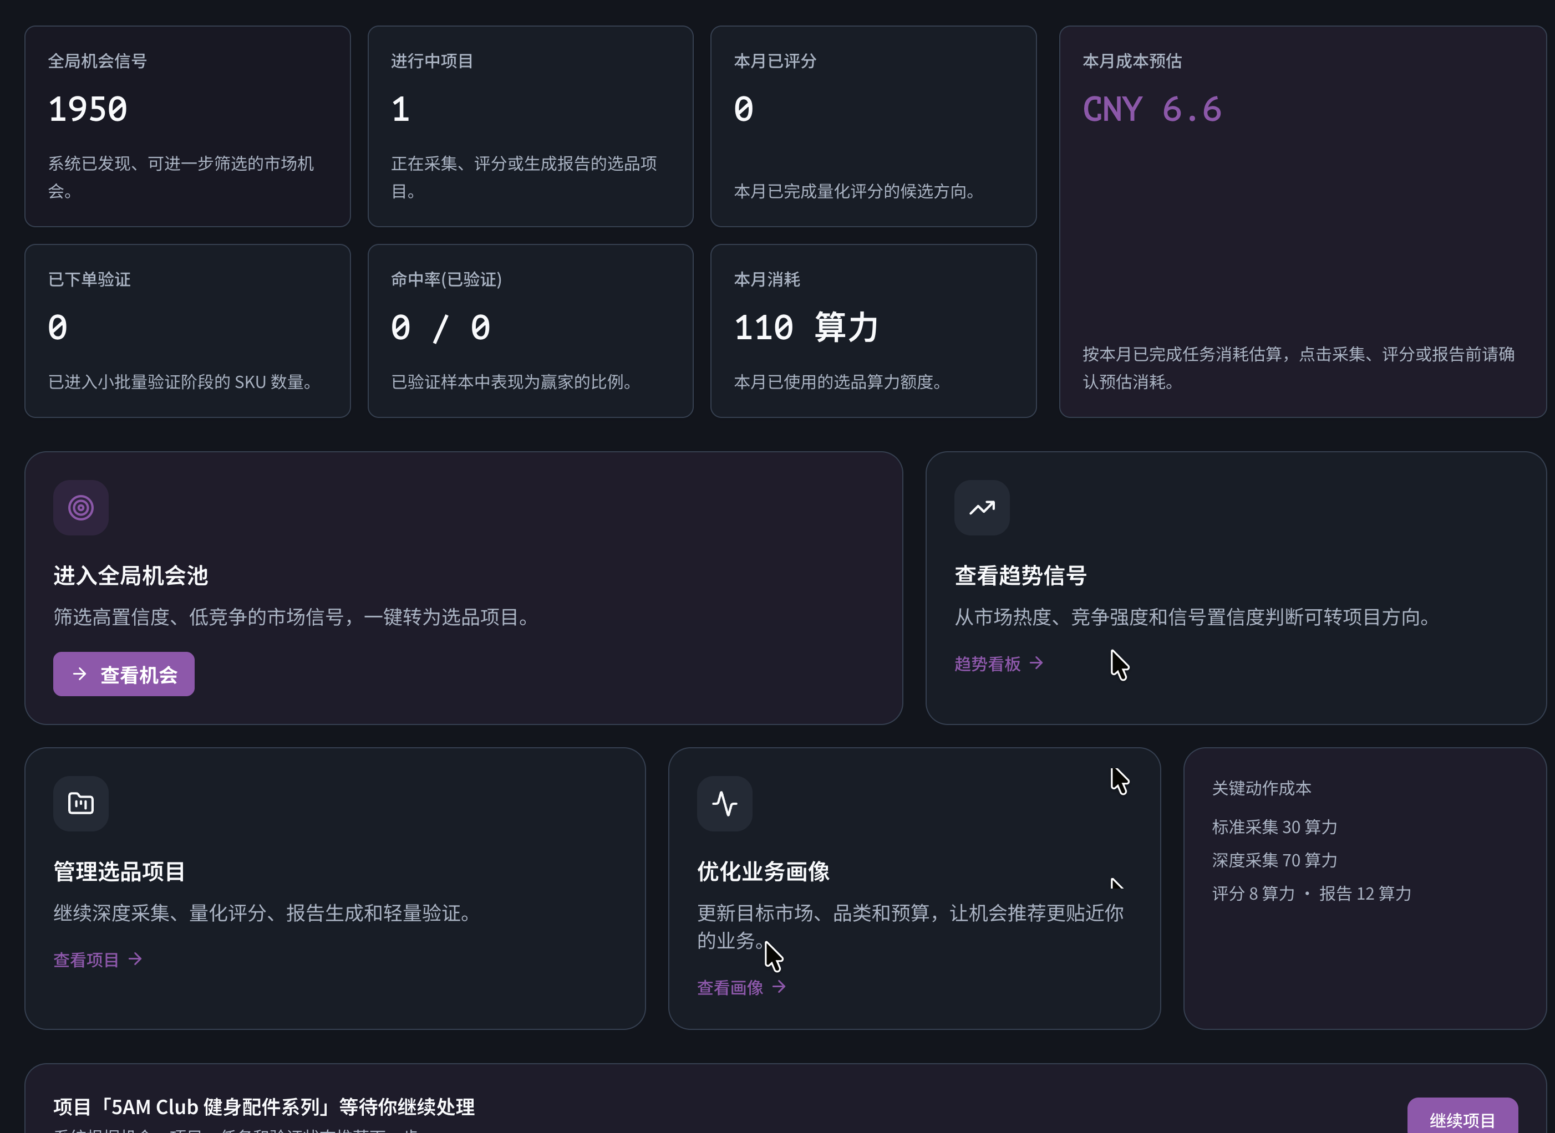Click the CNY 6.6 cost estimate value
Viewport: 1555px width, 1133px height.
coord(1152,109)
